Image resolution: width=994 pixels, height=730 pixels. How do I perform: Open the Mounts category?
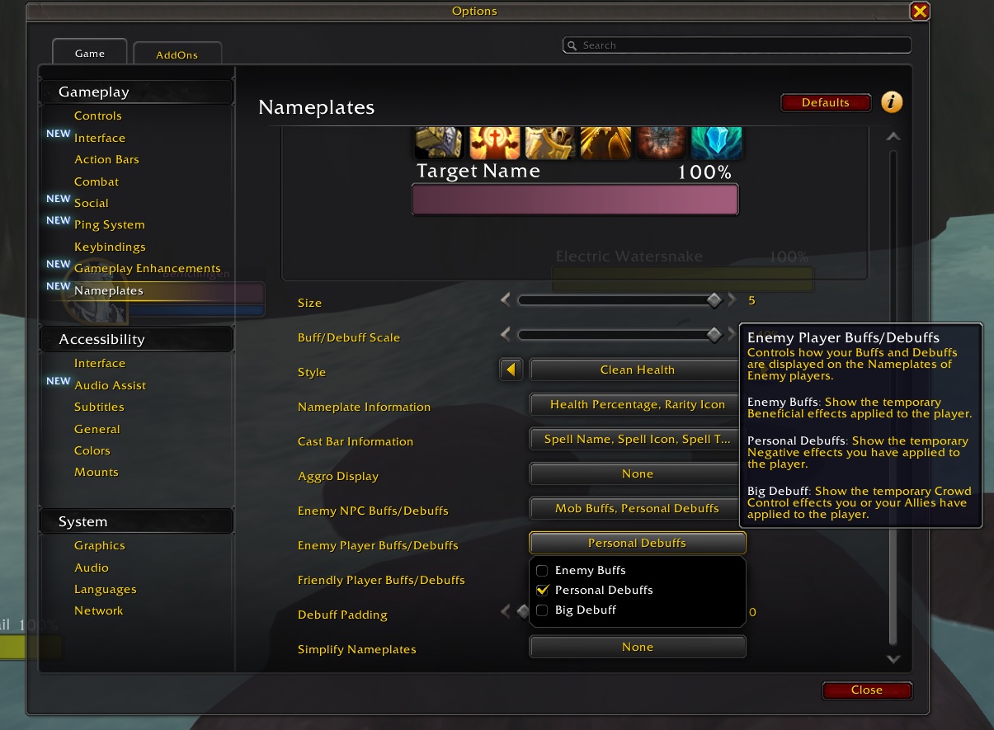(96, 472)
